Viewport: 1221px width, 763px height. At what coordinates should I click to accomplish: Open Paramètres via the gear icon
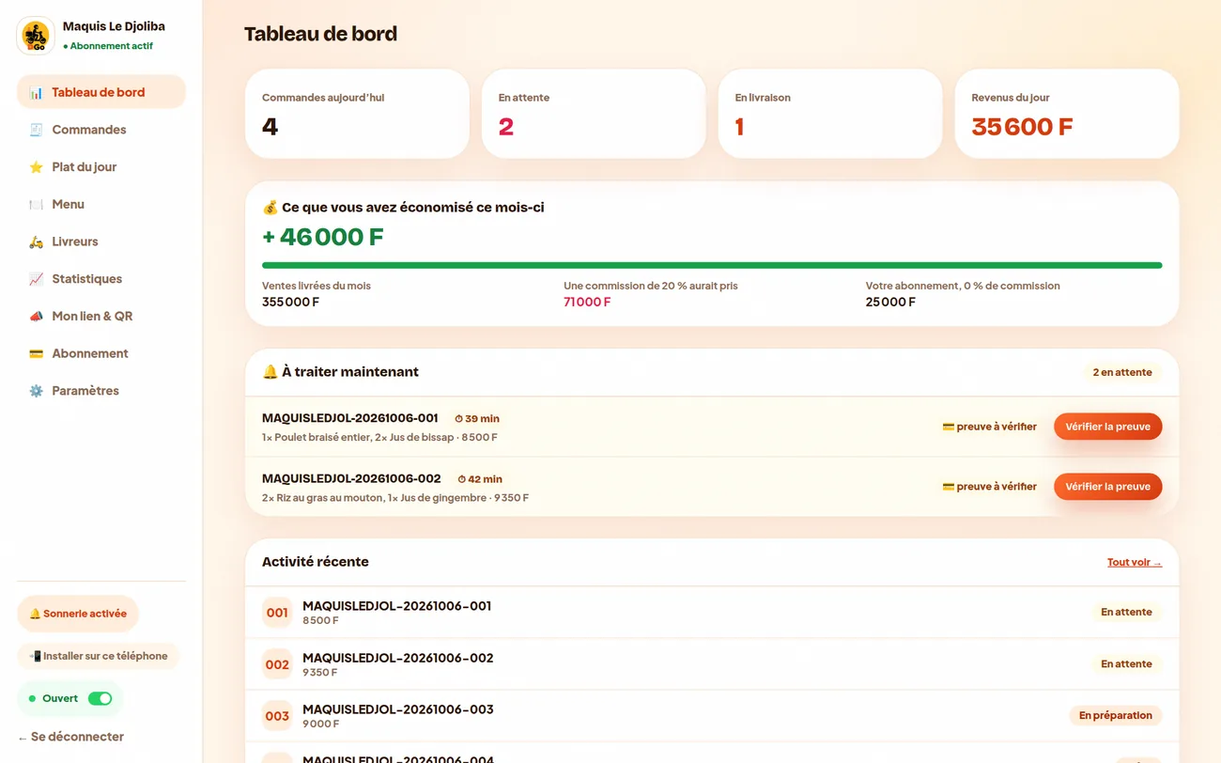[36, 391]
